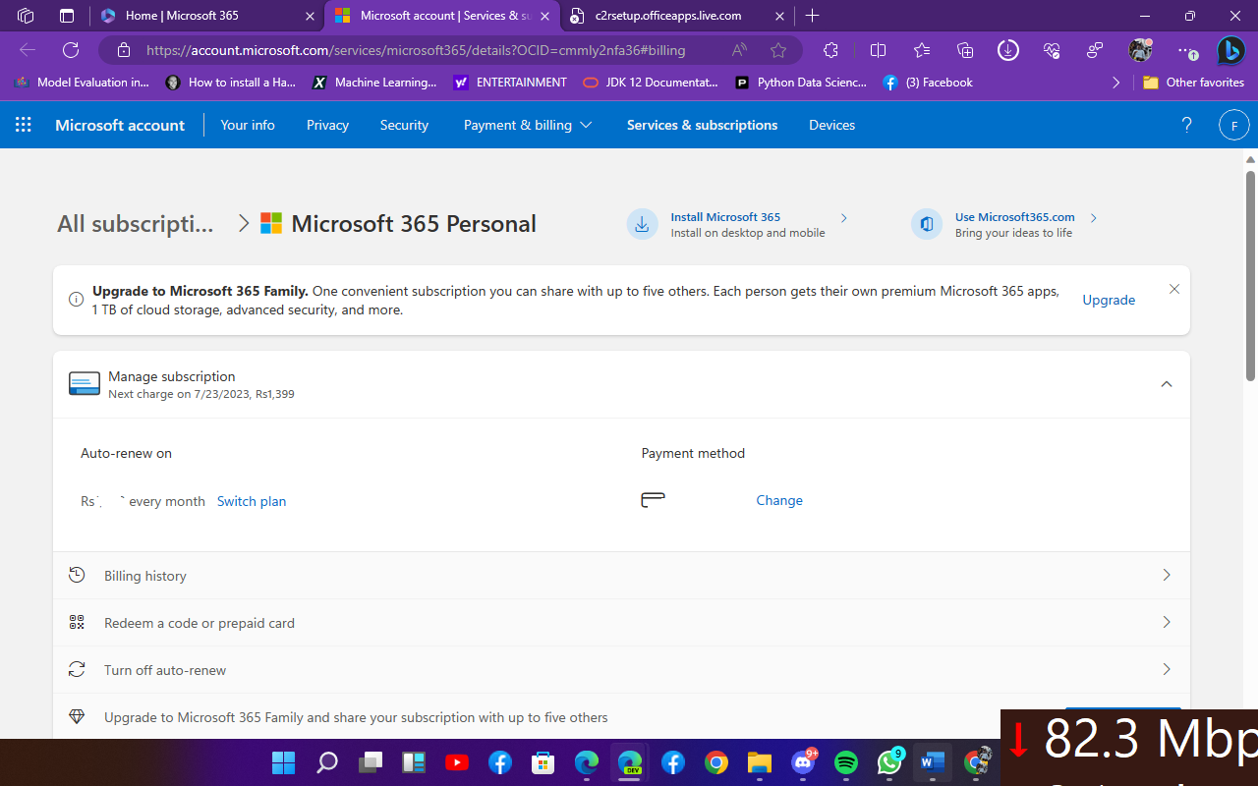
Task: Open the account profile avatar
Action: point(1233,125)
